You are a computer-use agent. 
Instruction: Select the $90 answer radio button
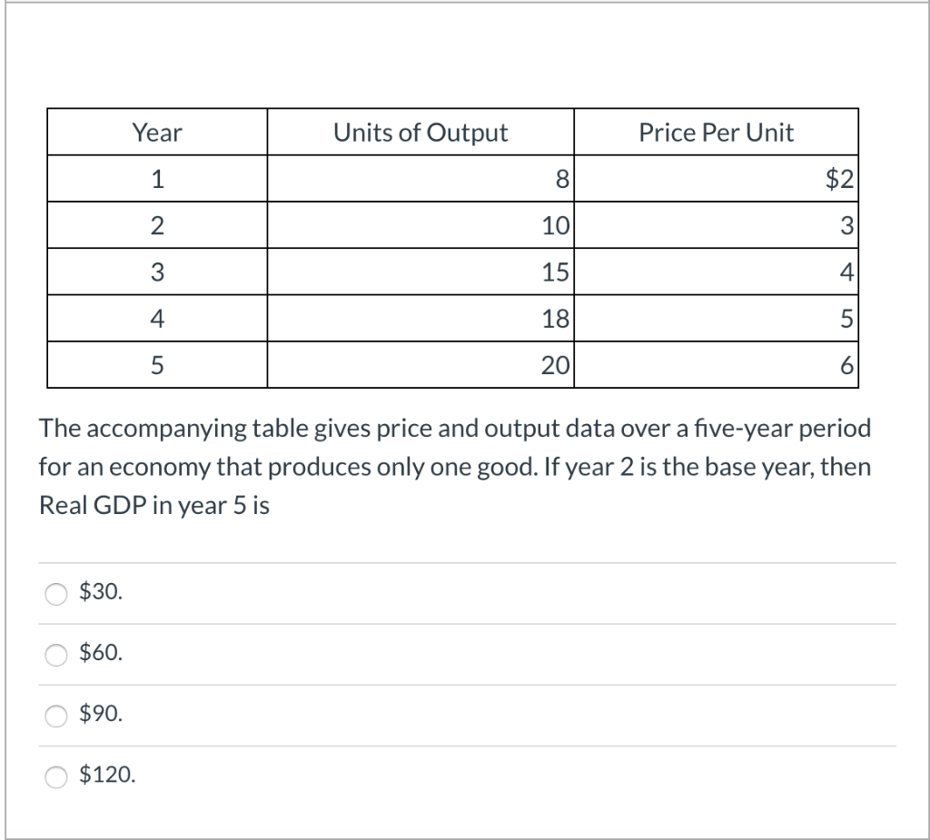56,715
